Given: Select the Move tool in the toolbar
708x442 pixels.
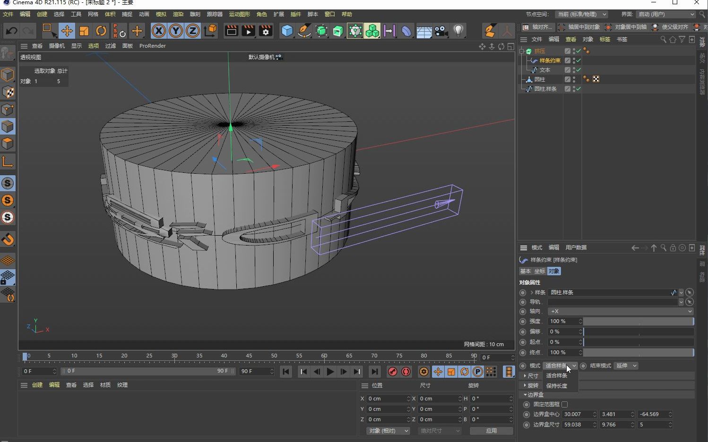Looking at the screenshot, I should [x=67, y=31].
